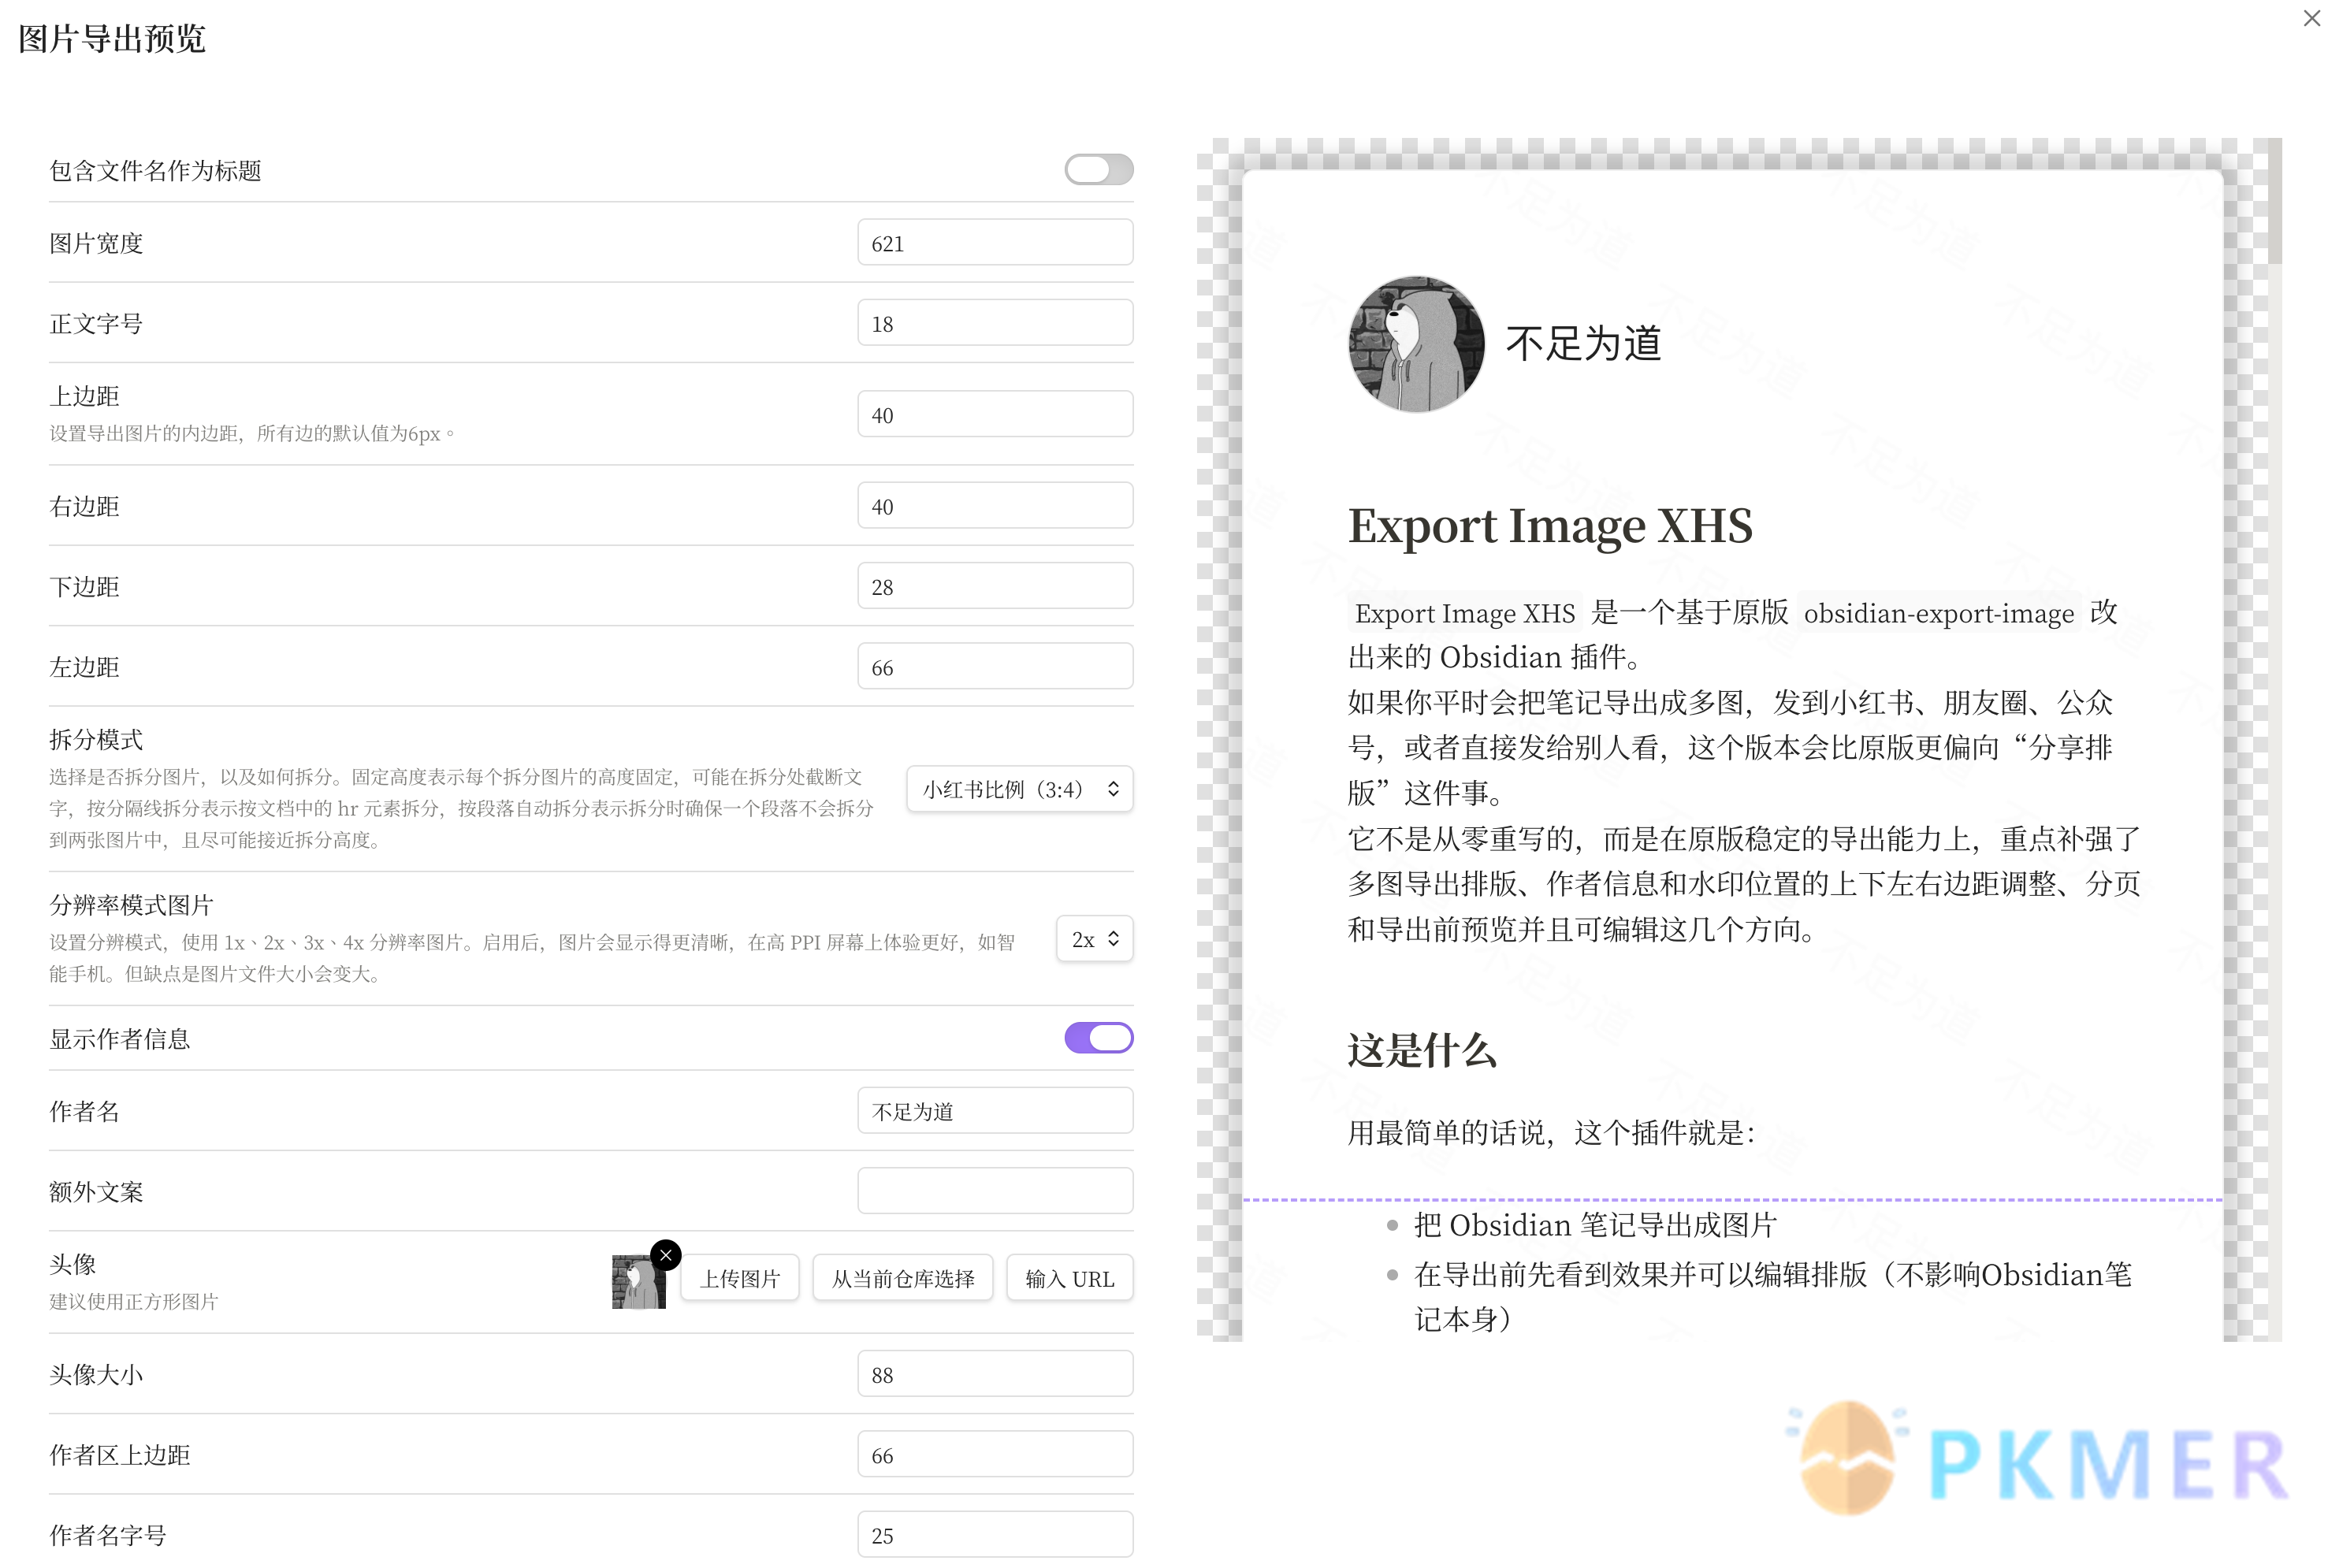
Task: Click bullet 把 Obsidian 笔记导出成图片
Action: (x=1595, y=1225)
